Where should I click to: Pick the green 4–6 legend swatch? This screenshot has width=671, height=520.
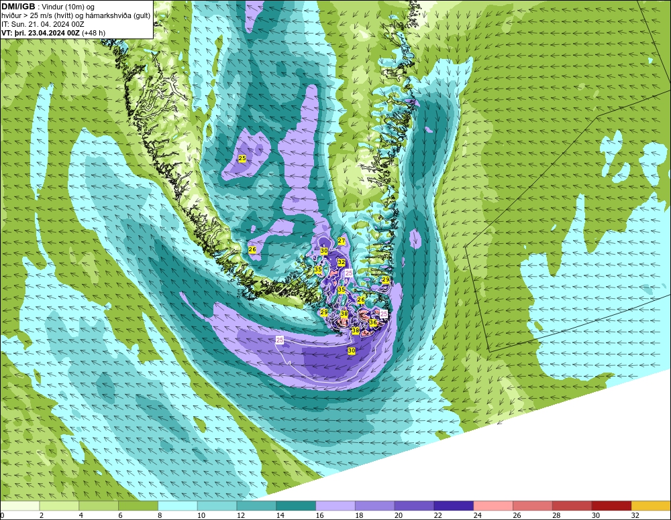point(99,506)
